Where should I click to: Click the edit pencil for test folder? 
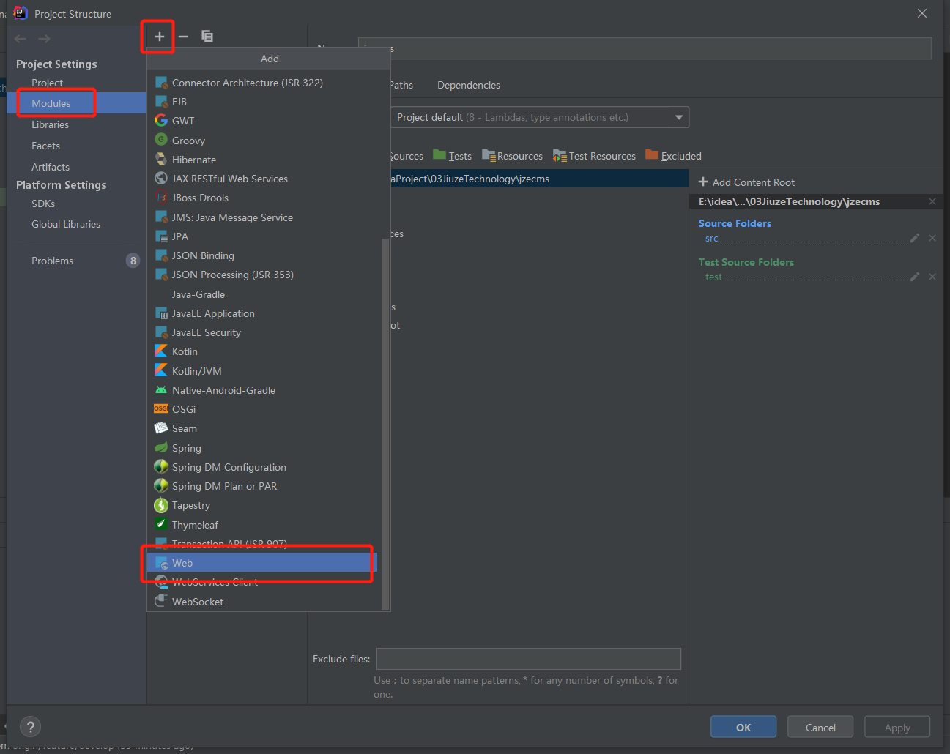(915, 277)
